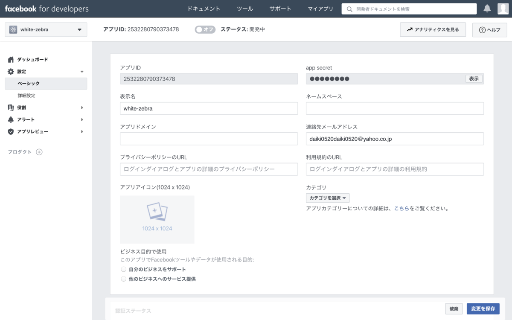The height and width of the screenshot is (320, 512).
Task: Expand the アラート section arrow
Action: pyautogui.click(x=82, y=119)
